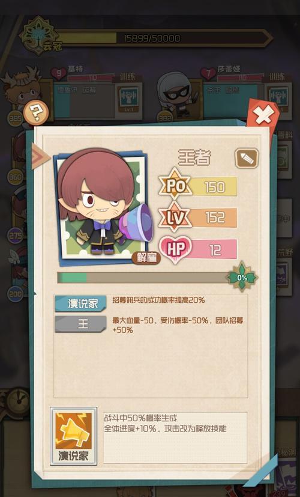300x497 pixels.
Task: Select the 演说家 trait tag
Action: 80,303
